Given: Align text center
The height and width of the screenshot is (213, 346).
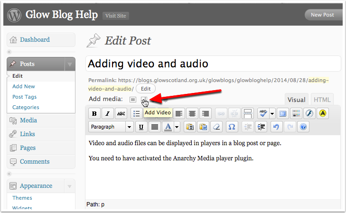Looking at the screenshot, I should pos(192,113).
